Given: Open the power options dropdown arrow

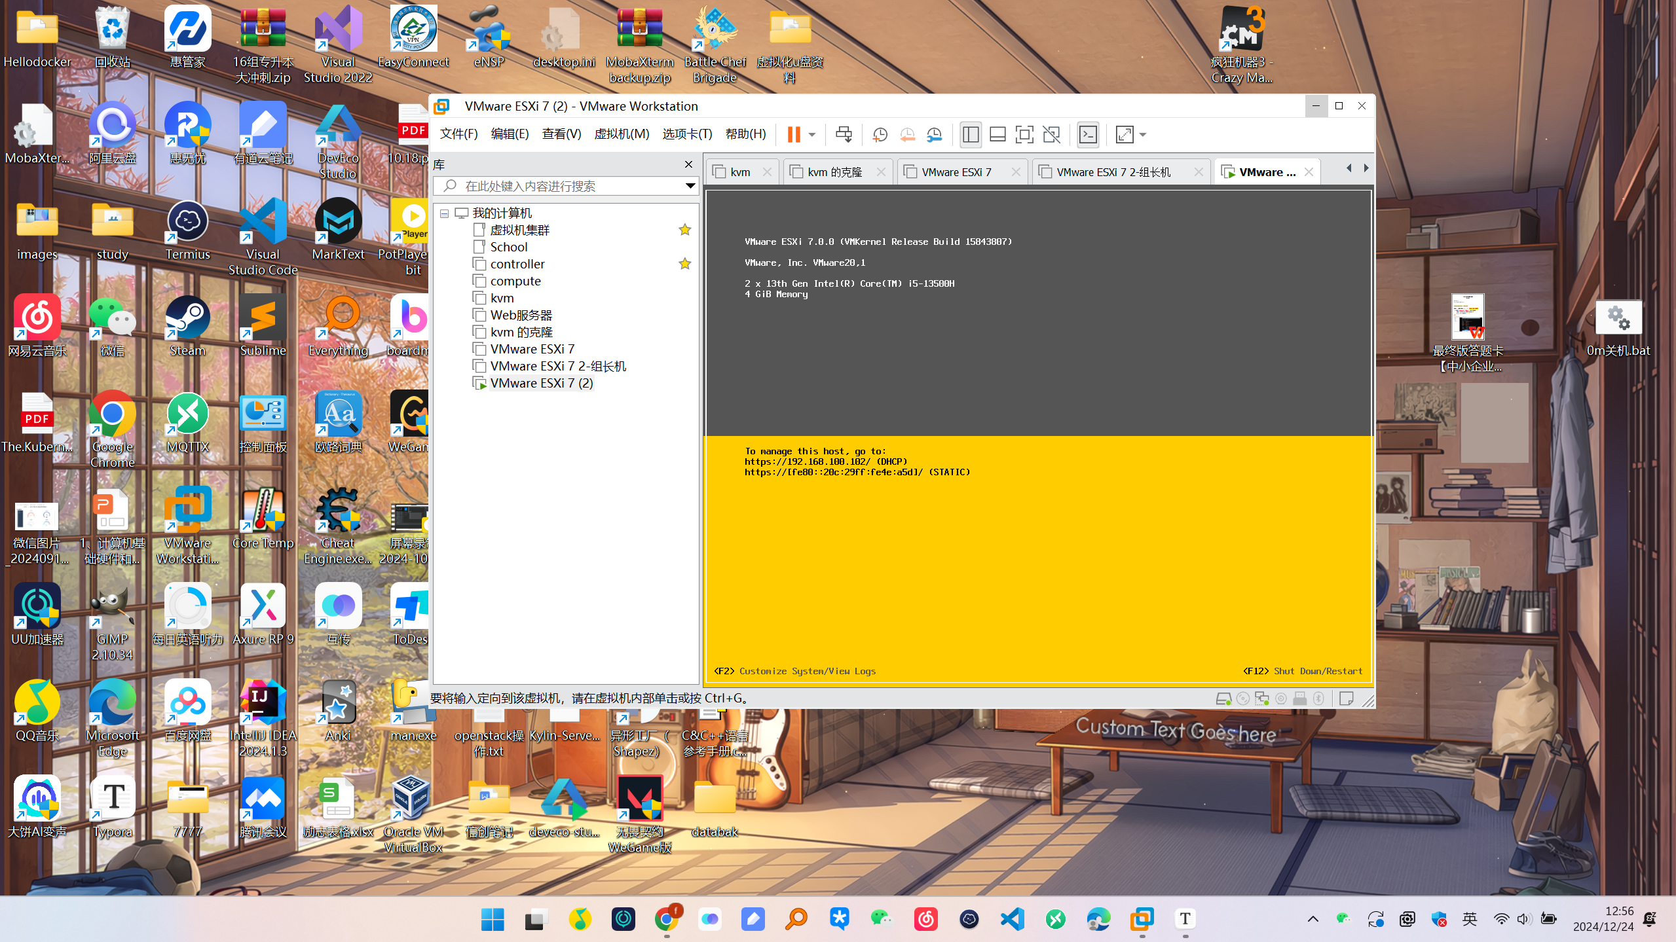Looking at the screenshot, I should (812, 134).
